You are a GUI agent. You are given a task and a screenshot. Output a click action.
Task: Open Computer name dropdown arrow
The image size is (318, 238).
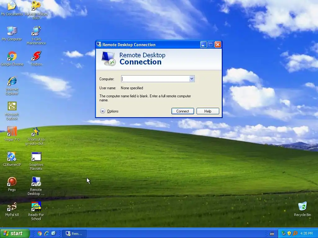192,79
